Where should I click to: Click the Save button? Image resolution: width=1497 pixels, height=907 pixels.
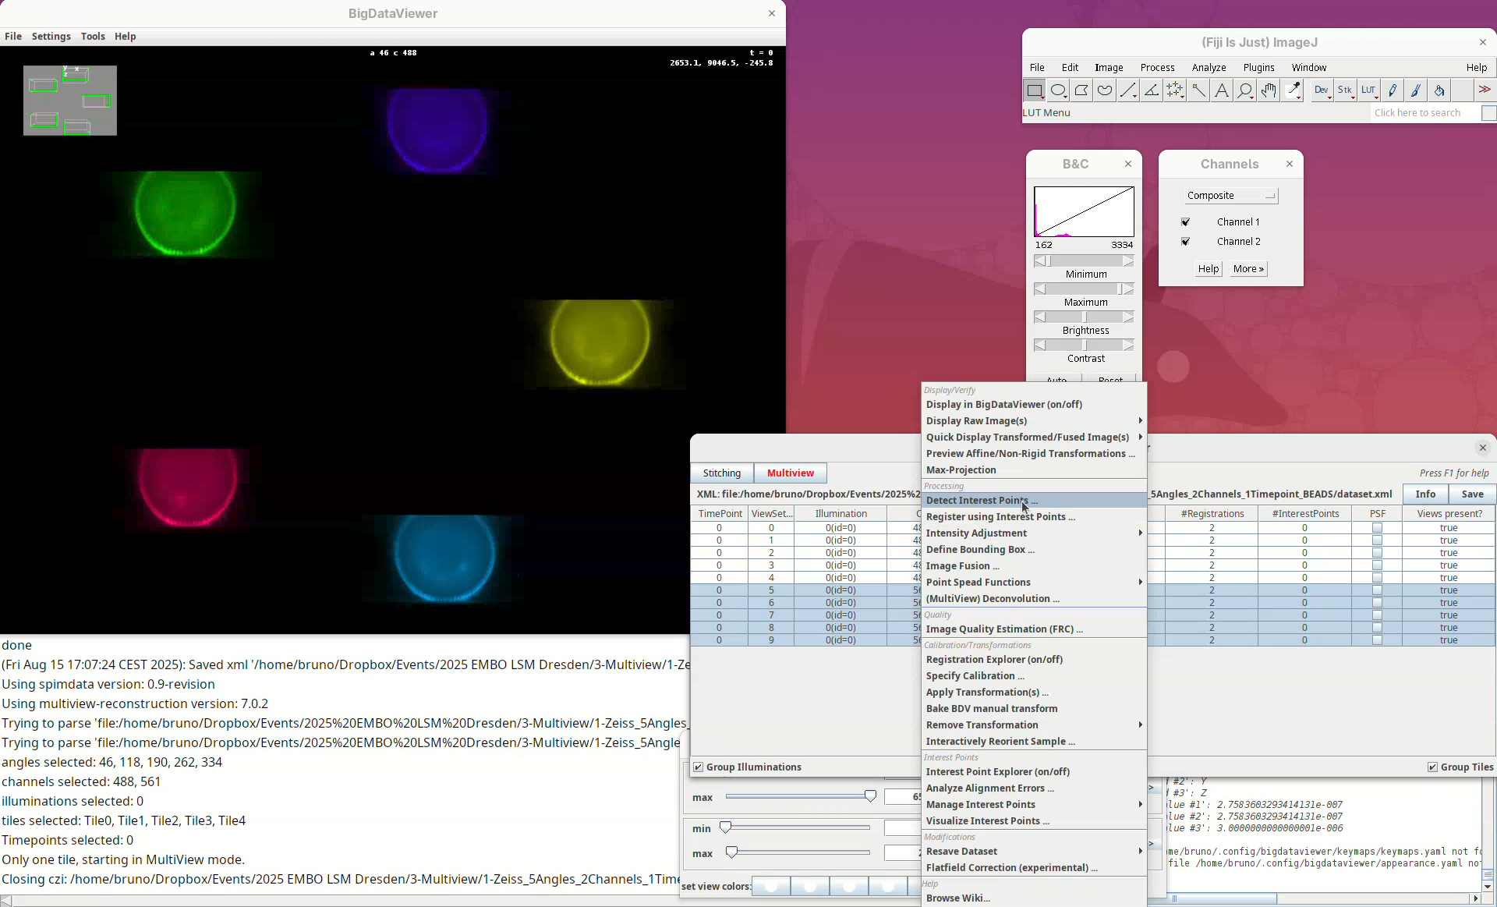click(1472, 494)
